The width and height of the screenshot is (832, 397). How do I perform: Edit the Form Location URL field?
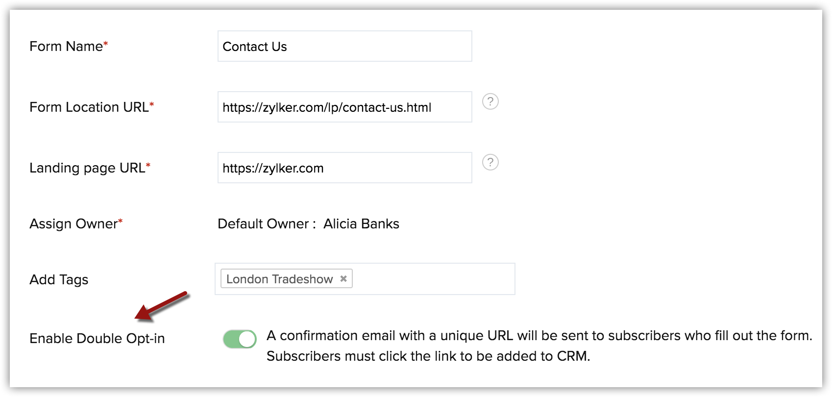coord(344,107)
